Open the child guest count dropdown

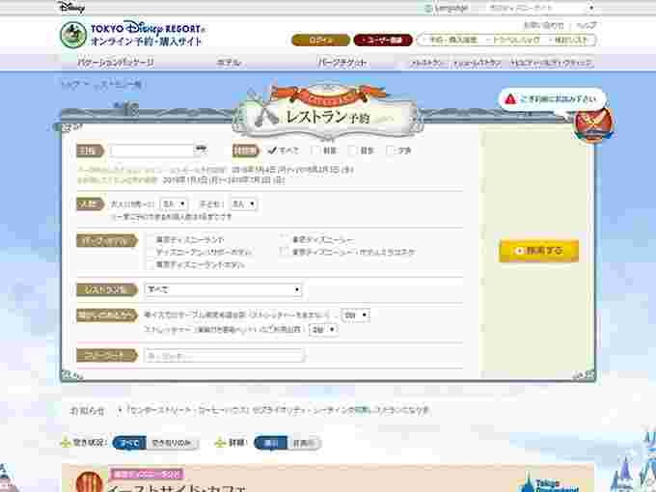pyautogui.click(x=243, y=204)
